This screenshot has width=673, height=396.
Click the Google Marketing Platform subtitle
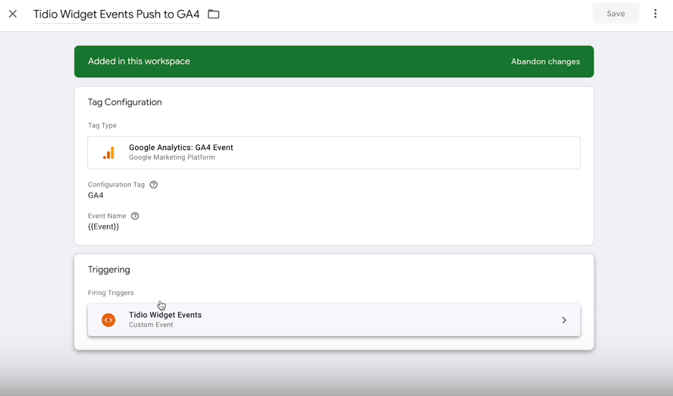point(172,157)
